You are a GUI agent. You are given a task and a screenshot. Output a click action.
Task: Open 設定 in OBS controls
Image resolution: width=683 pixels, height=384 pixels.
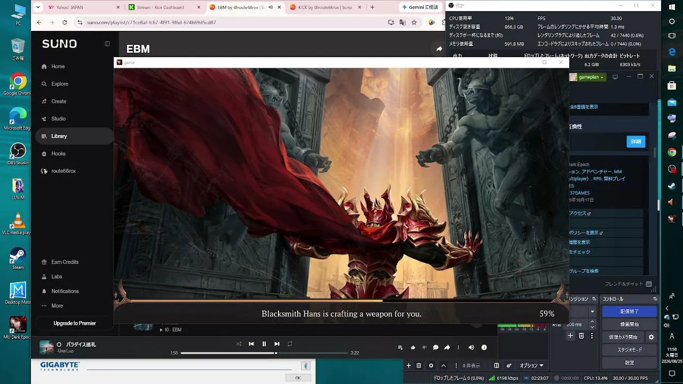(630, 363)
